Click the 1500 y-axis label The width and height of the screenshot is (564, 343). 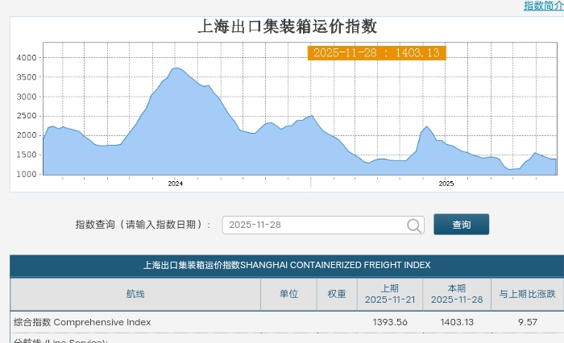(x=27, y=155)
